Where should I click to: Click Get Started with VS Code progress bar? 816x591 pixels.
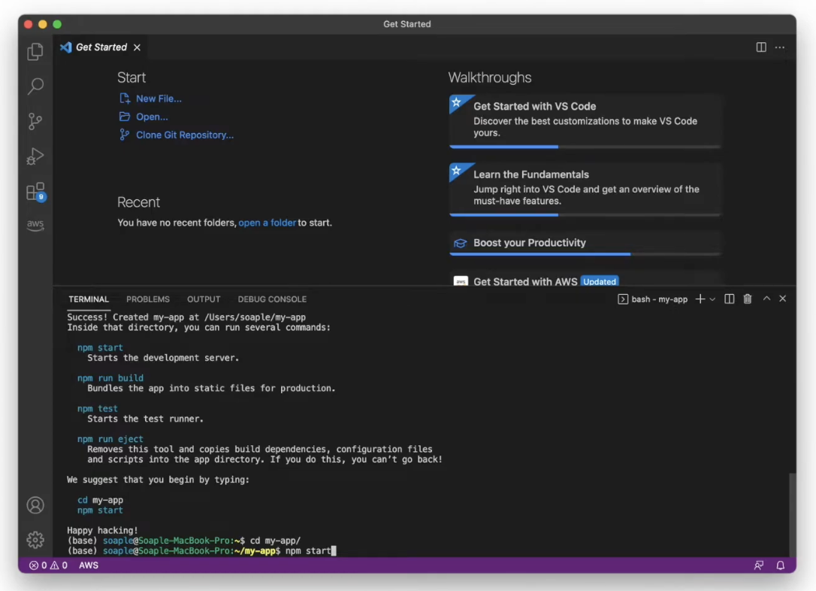[585, 147]
